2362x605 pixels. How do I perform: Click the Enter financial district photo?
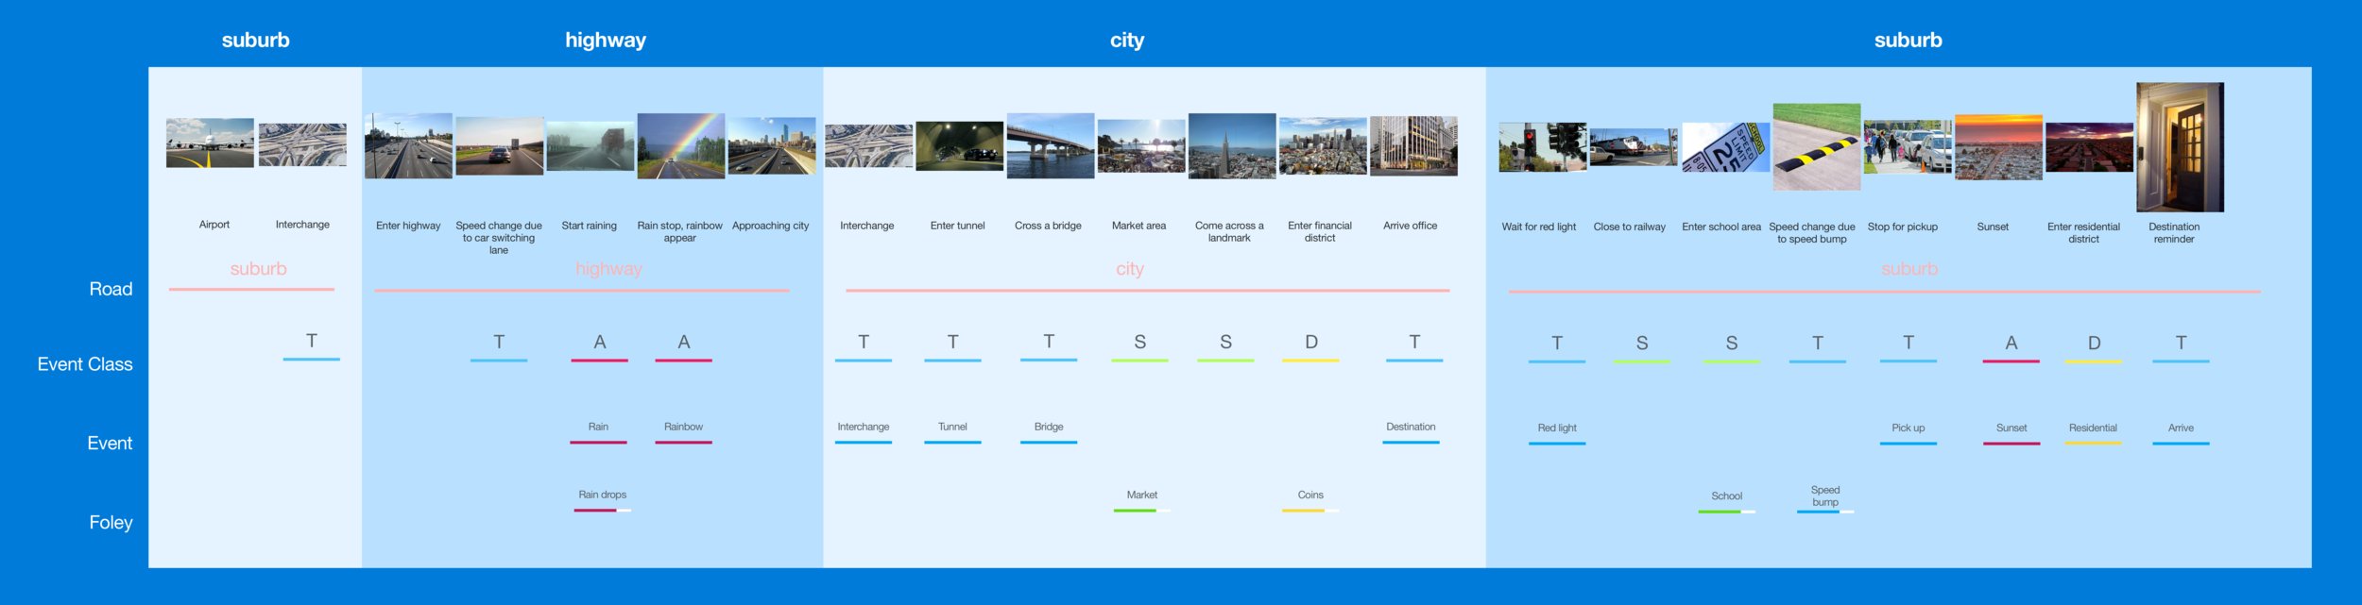[x=1323, y=146]
